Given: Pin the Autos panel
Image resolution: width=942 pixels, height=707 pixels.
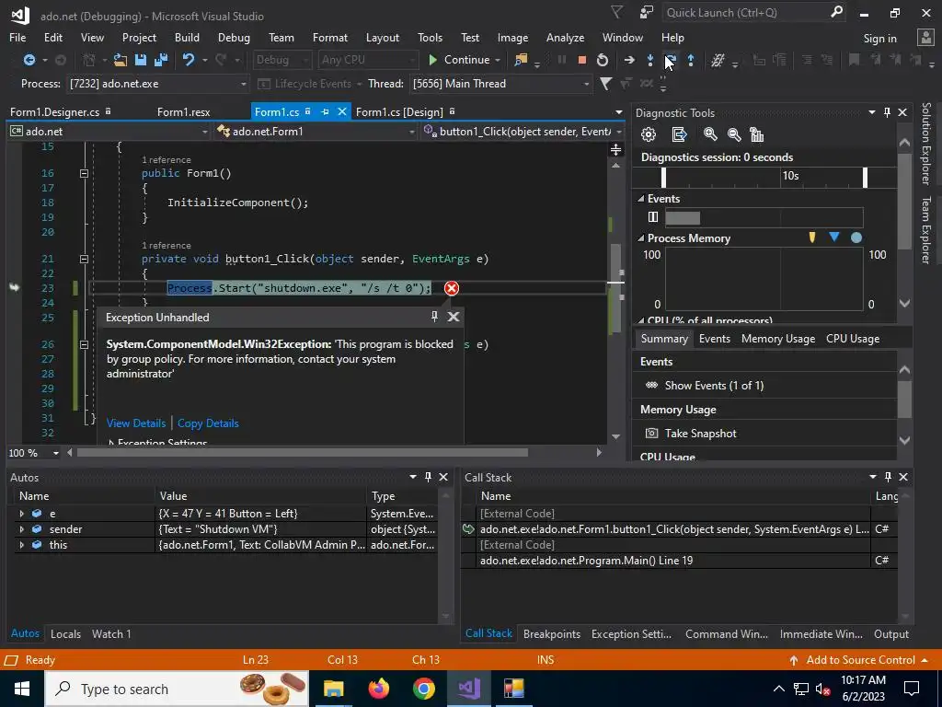Looking at the screenshot, I should pyautogui.click(x=428, y=477).
